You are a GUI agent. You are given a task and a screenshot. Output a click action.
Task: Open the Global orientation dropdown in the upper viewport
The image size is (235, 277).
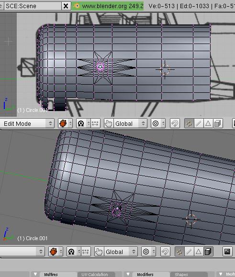[130, 123]
